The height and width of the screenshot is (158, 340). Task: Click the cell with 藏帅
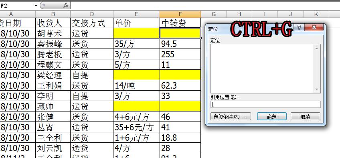click(x=53, y=106)
